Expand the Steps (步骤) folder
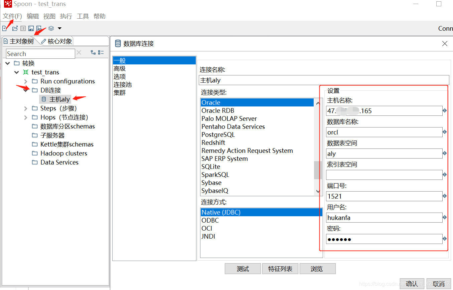The width and height of the screenshot is (453, 290). (25, 108)
